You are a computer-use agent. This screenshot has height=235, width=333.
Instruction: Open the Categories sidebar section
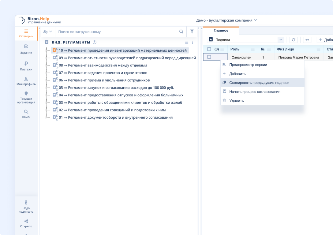click(26, 33)
